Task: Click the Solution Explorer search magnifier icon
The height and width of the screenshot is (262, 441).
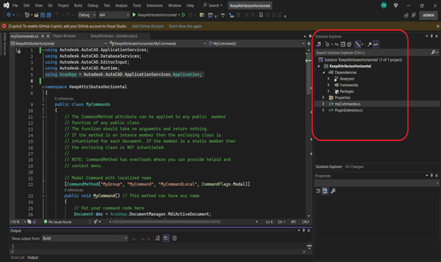Action: (x=433, y=52)
